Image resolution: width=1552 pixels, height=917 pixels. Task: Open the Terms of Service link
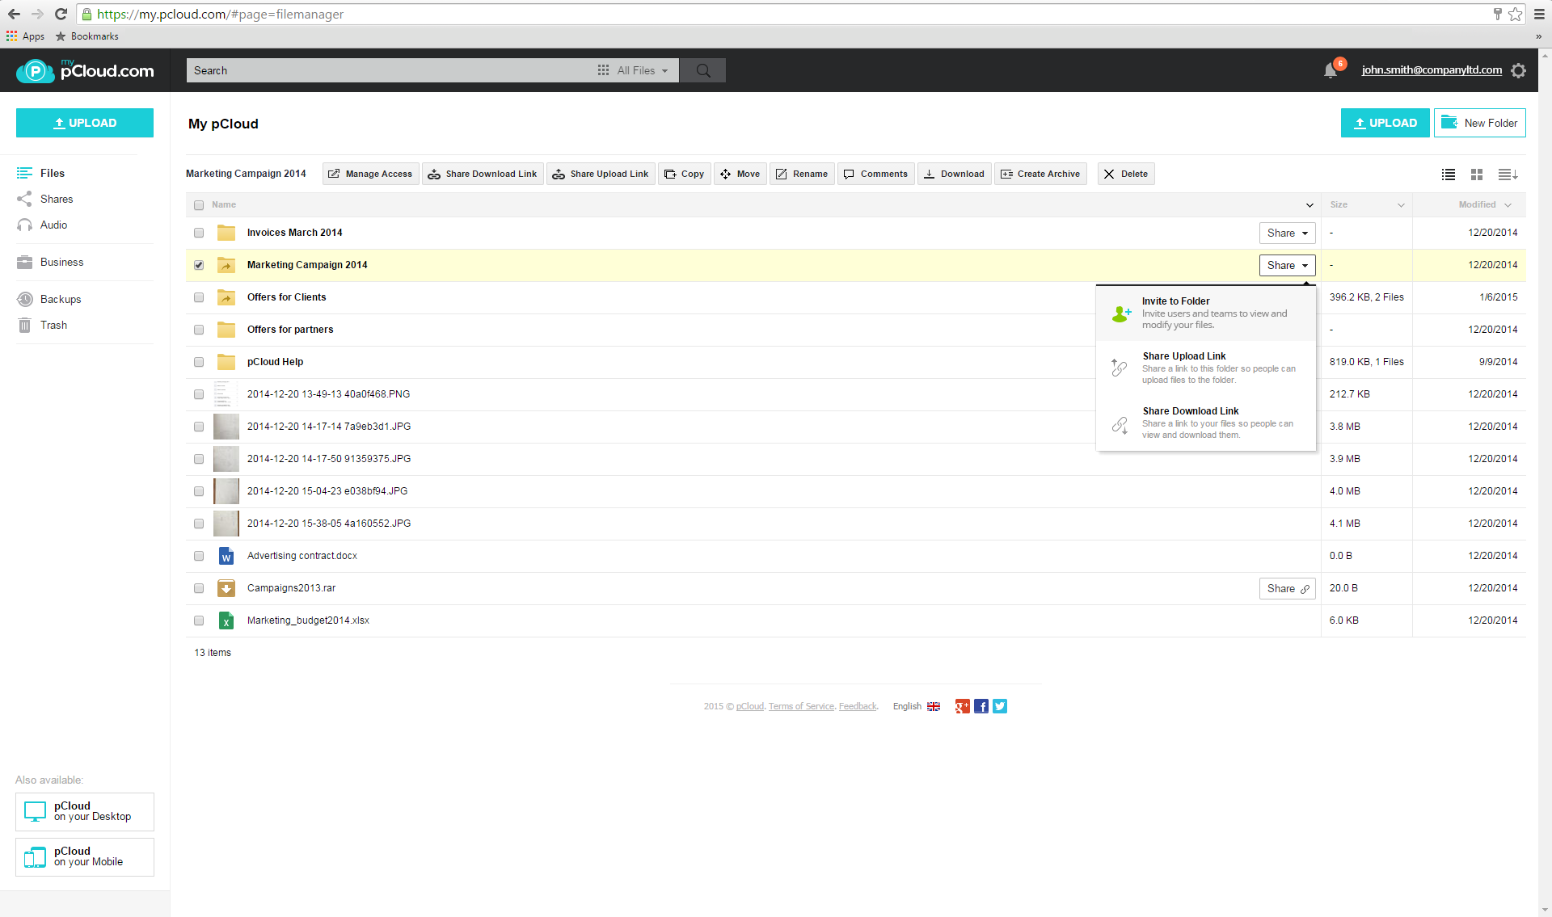coord(800,706)
